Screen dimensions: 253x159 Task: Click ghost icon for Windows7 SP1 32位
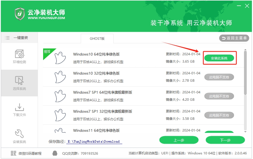click(x=60, y=115)
